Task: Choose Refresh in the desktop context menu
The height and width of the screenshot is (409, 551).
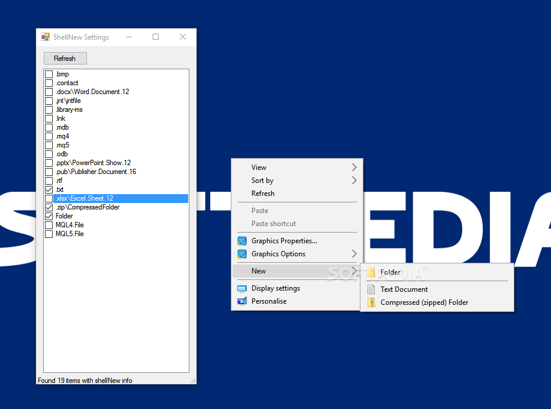Action: pyautogui.click(x=297, y=194)
